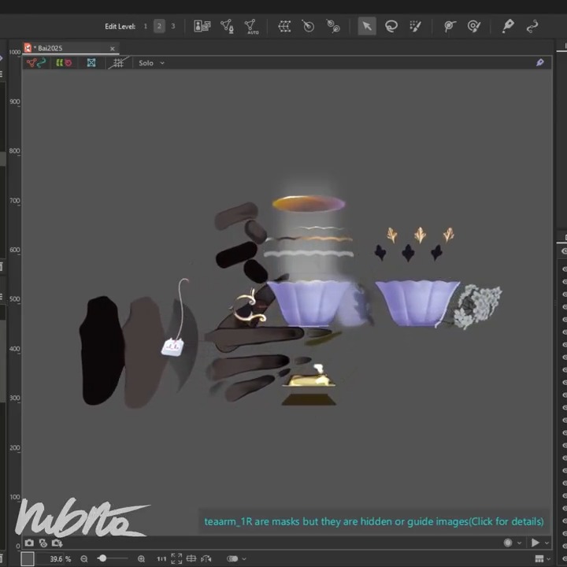Click the record circle button
567x567 pixels.
508,543
